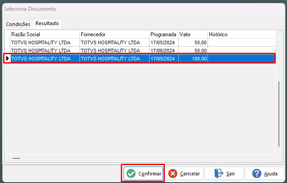Select the Resultado tab
The image size is (287, 183).
(47, 24)
